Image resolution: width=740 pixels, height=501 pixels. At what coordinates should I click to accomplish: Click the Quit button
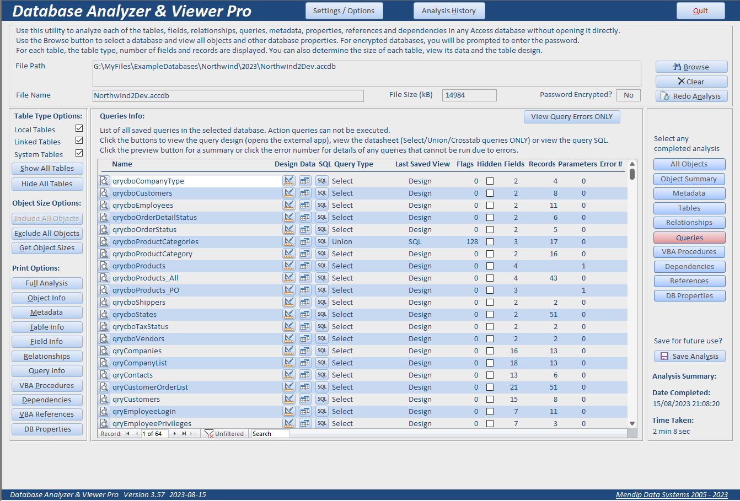point(700,11)
